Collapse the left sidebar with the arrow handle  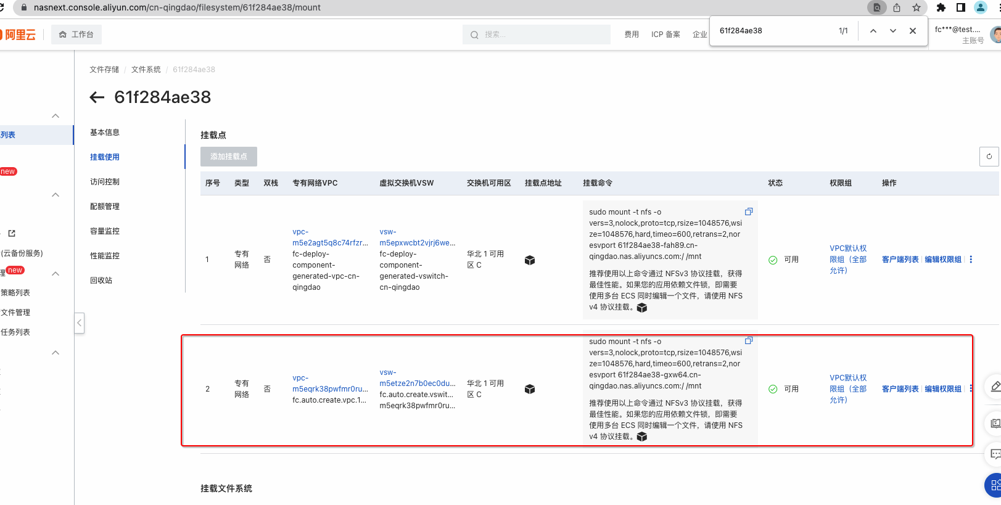click(x=79, y=322)
